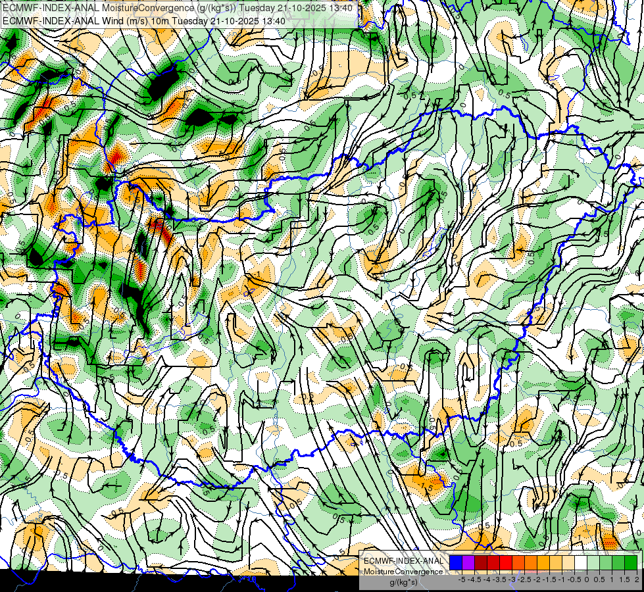Click the '-3.5' tick label in legend
Image resolution: width=644 pixels, height=592 pixels.
tap(499, 580)
